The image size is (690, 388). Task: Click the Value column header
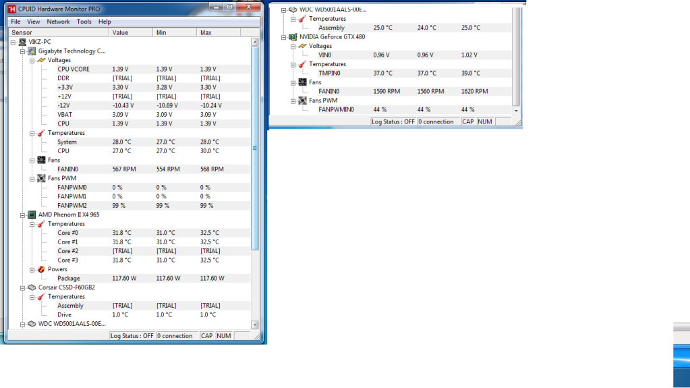[120, 32]
